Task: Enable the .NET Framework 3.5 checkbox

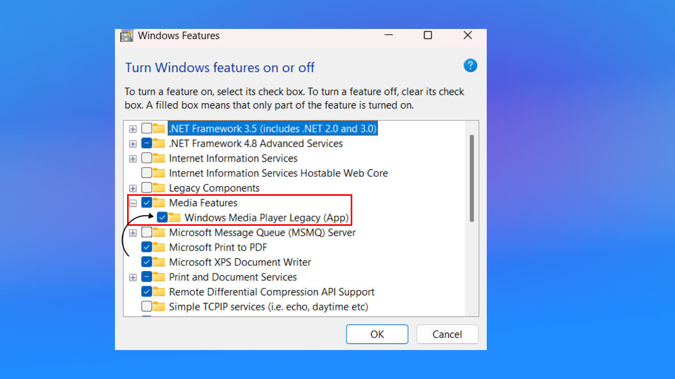Action: (147, 128)
